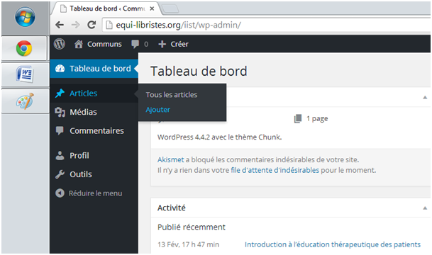Click the Activité widget title

[172, 208]
